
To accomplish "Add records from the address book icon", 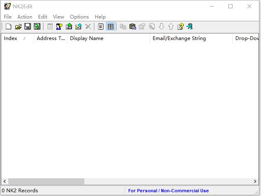I will click(69, 26).
